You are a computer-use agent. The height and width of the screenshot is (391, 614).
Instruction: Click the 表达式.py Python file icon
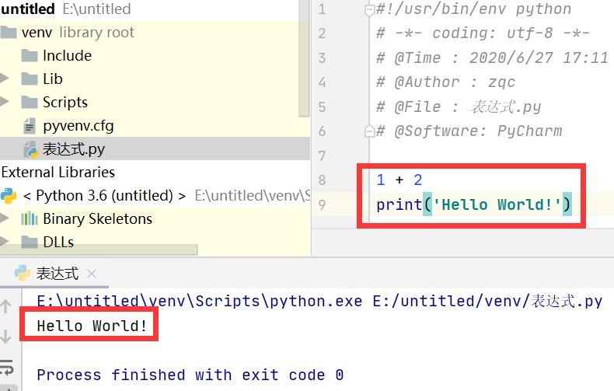point(30,148)
